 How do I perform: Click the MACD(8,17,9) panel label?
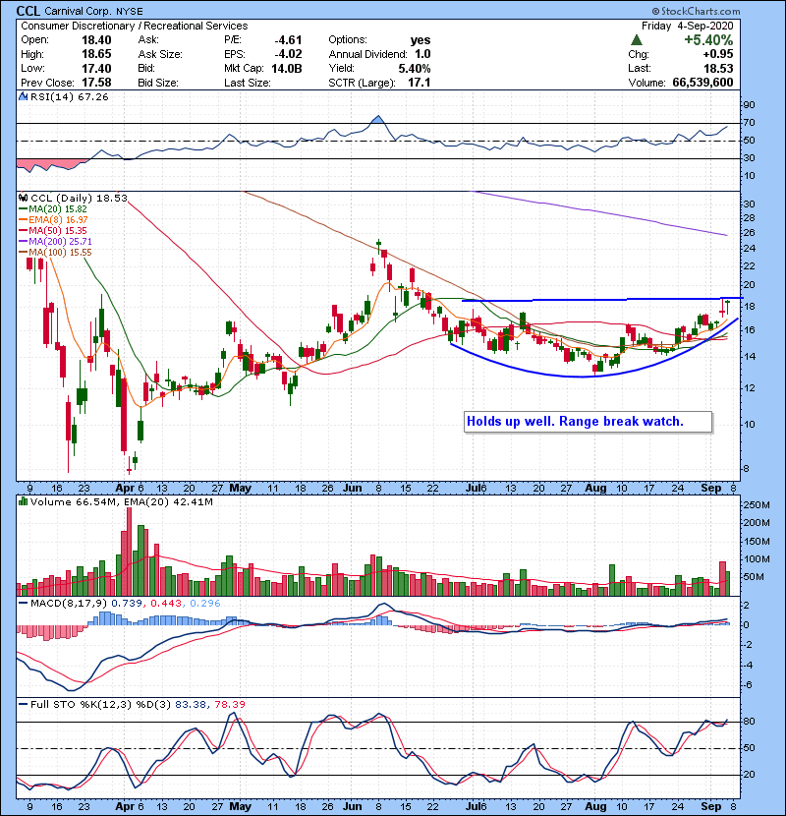pyautogui.click(x=69, y=604)
